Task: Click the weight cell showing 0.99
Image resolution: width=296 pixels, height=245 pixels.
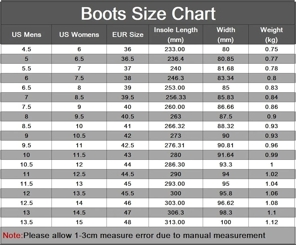Action: [x=271, y=155]
